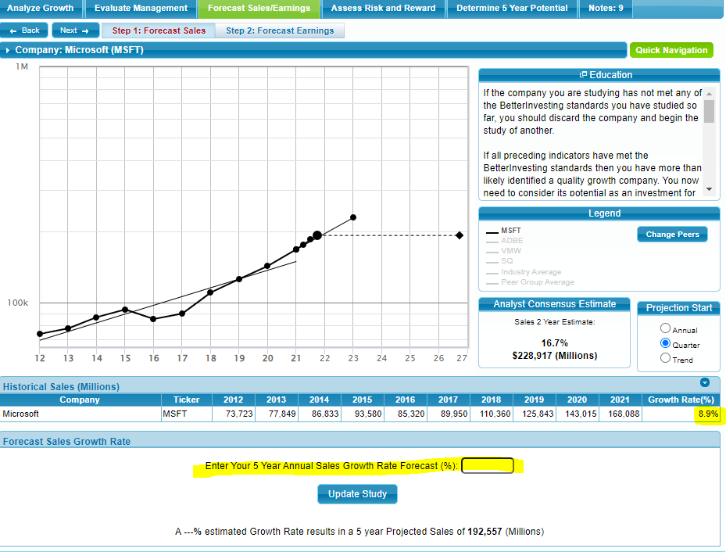Screen dimensions: 726x552
Task: Click Education scrollbar down arrow
Action: pyautogui.click(x=709, y=189)
